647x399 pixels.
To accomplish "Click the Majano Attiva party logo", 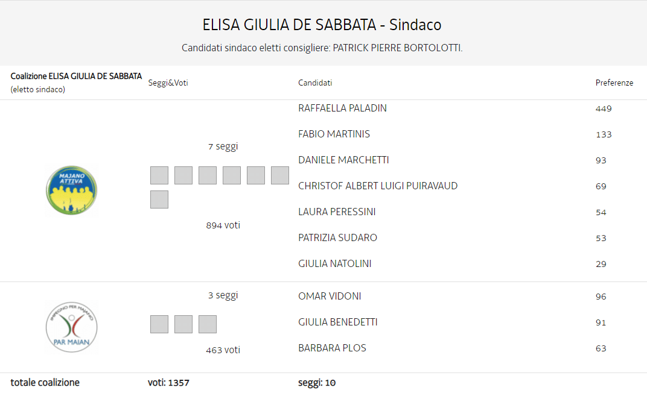I will [71, 190].
